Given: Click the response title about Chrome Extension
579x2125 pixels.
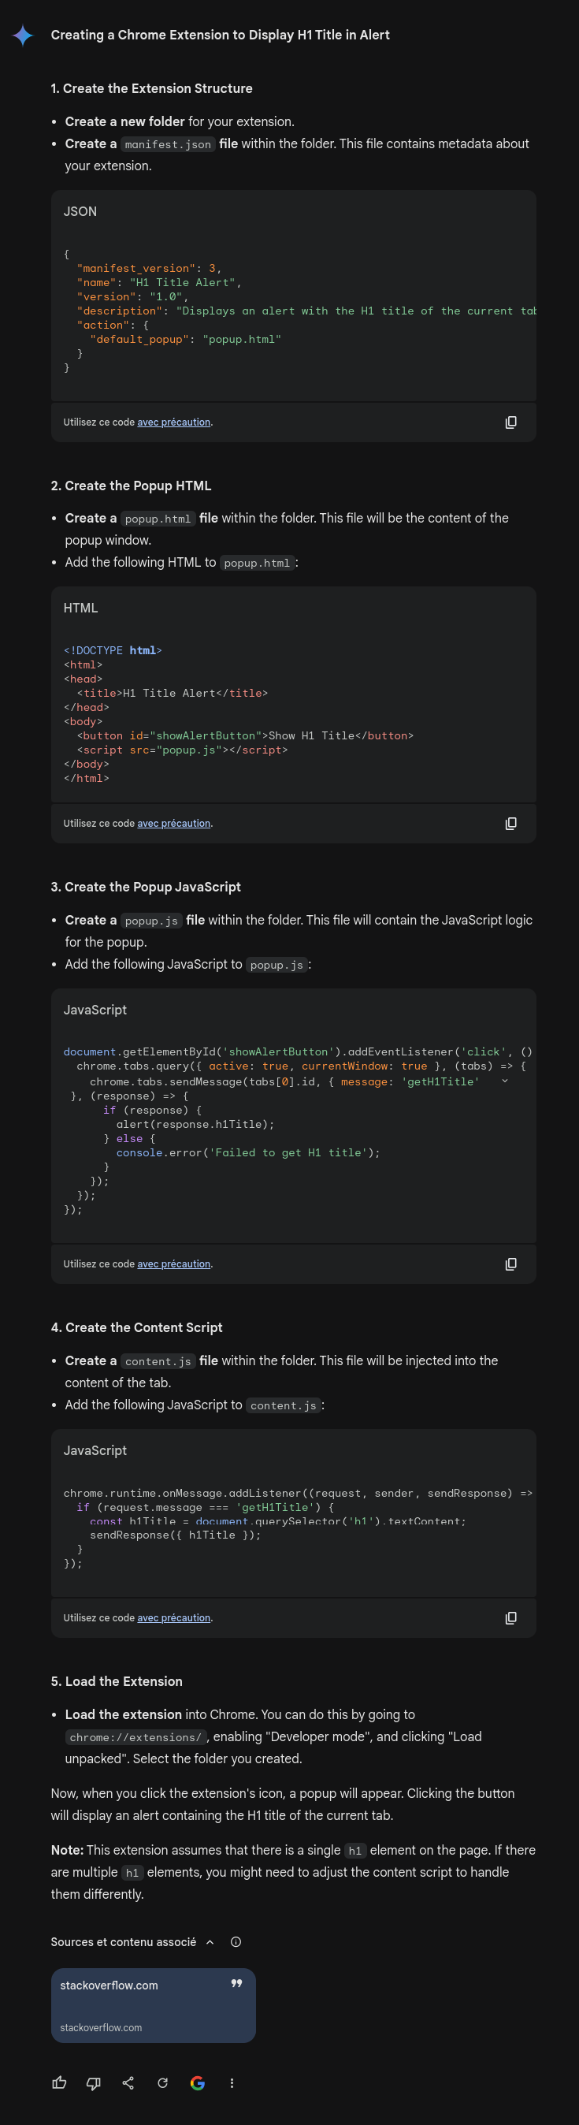Looking at the screenshot, I should pos(221,35).
